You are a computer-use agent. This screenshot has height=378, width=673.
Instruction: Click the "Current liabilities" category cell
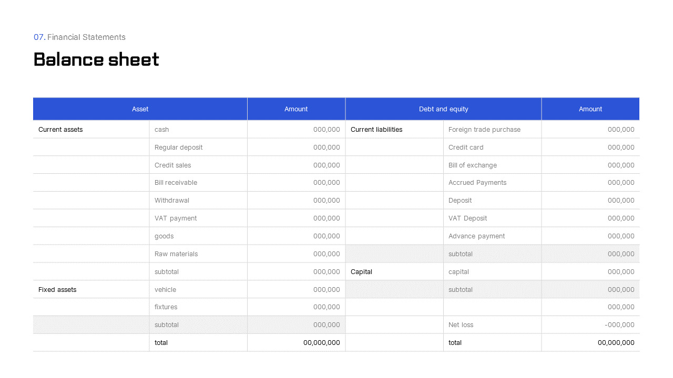[x=394, y=130]
